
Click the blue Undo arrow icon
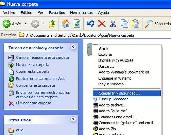pos(90,24)
